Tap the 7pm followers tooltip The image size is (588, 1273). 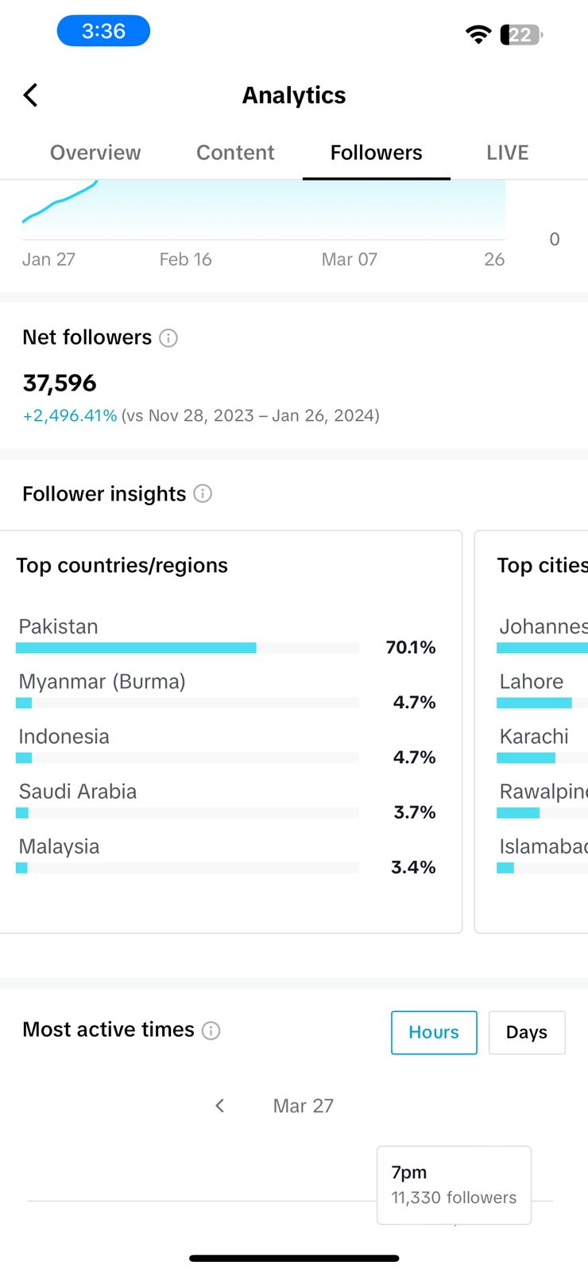pos(454,1185)
